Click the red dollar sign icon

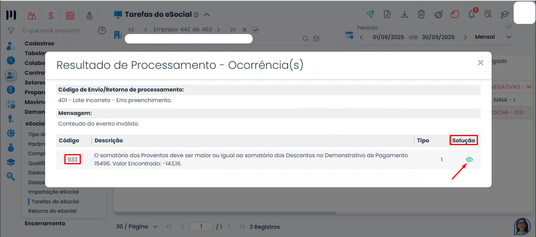[51, 16]
